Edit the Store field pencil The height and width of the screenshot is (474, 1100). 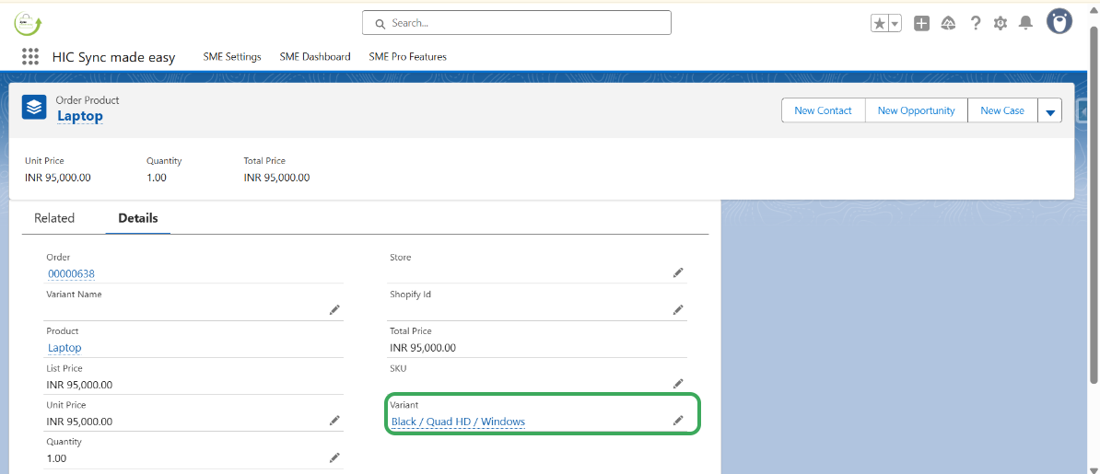coord(678,273)
